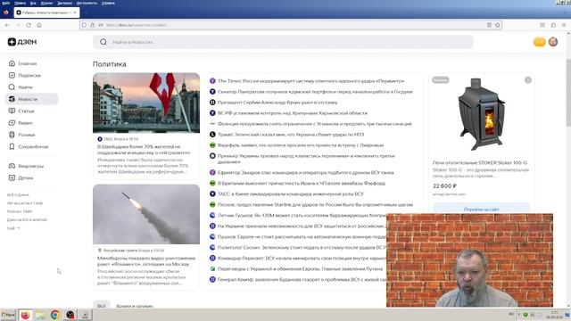Open Минобороны video Фламинго article headline
Image resolution: width=571 pixels, height=321 pixels.
(x=146, y=261)
